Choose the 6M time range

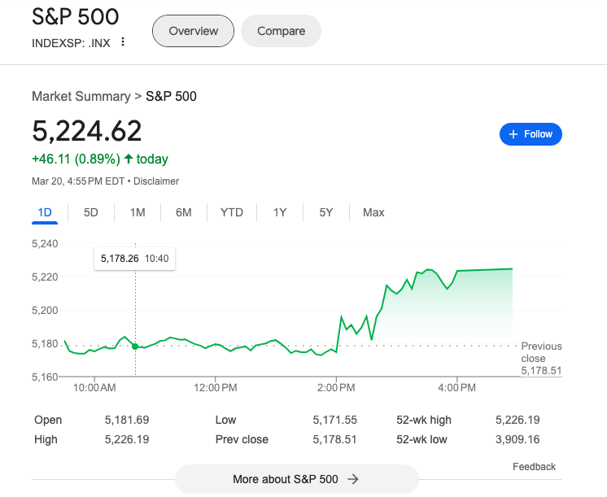click(x=184, y=212)
